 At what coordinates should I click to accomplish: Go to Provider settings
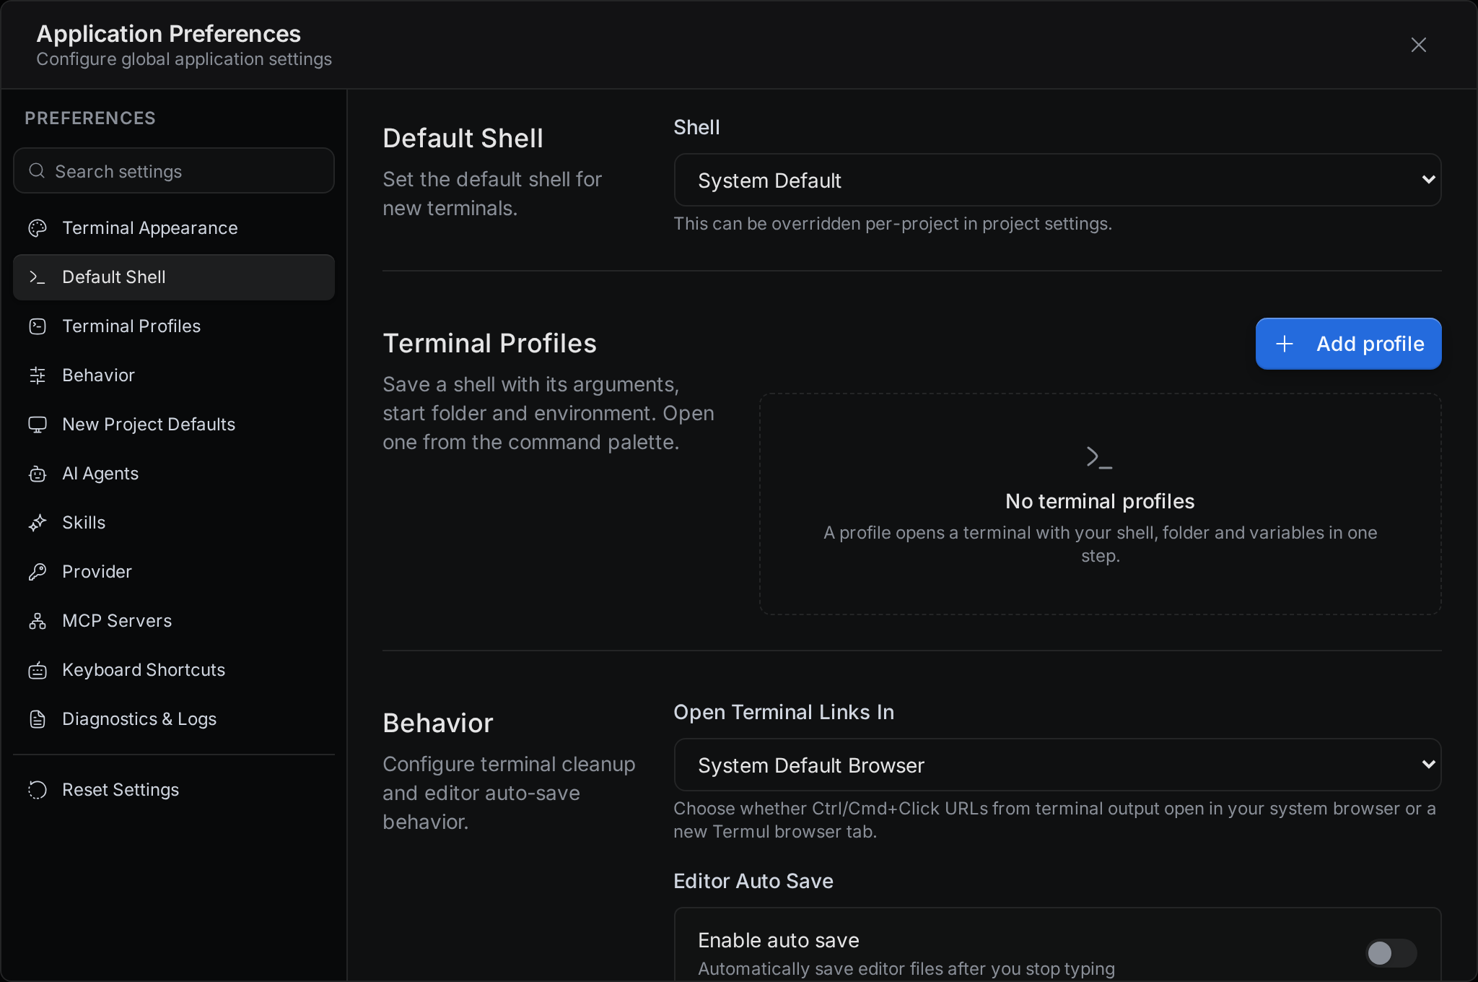point(174,572)
